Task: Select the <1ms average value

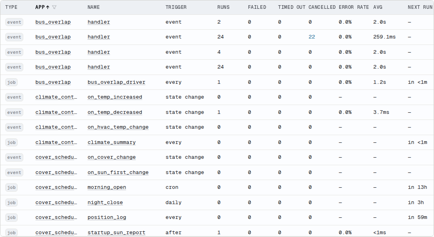Action: [379, 233]
